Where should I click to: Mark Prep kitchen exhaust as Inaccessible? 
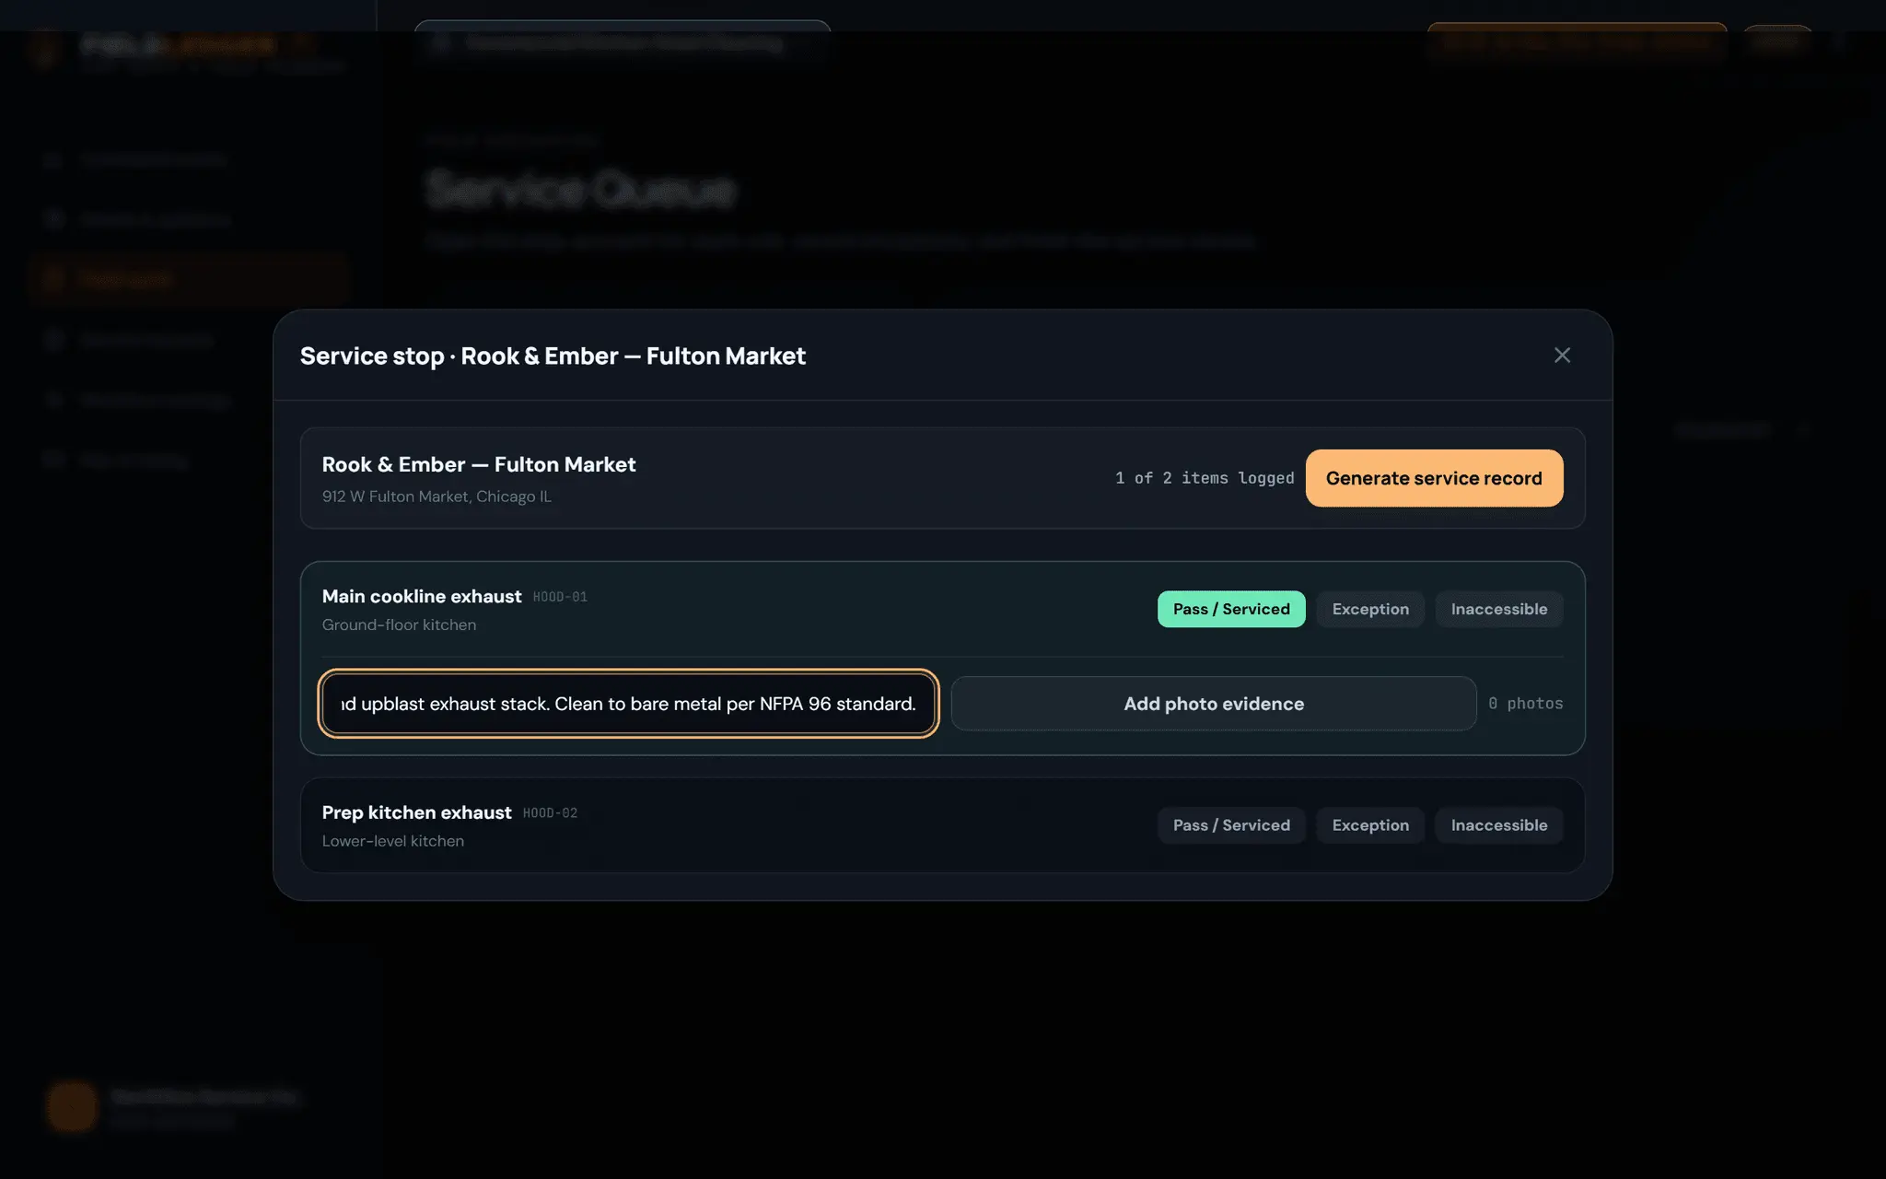[1499, 825]
